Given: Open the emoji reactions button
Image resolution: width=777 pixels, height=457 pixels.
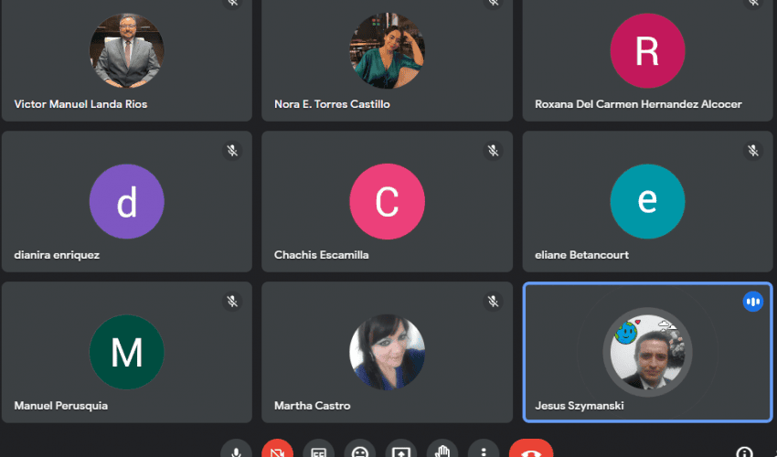Looking at the screenshot, I should point(360,452).
